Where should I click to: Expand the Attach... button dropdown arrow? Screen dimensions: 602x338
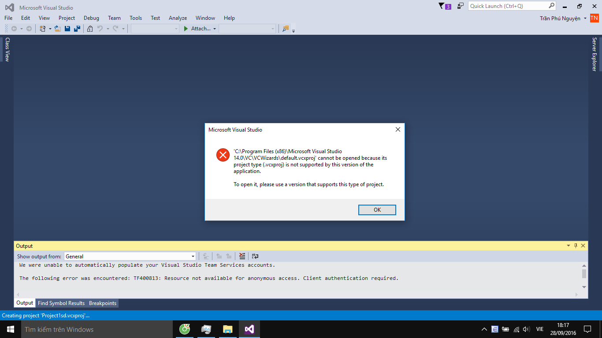click(215, 29)
